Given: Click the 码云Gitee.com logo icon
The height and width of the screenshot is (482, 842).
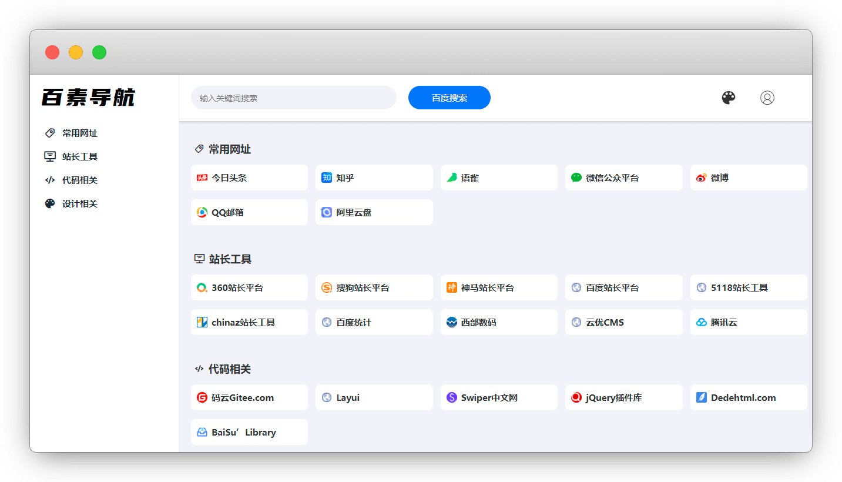Looking at the screenshot, I should (x=202, y=397).
